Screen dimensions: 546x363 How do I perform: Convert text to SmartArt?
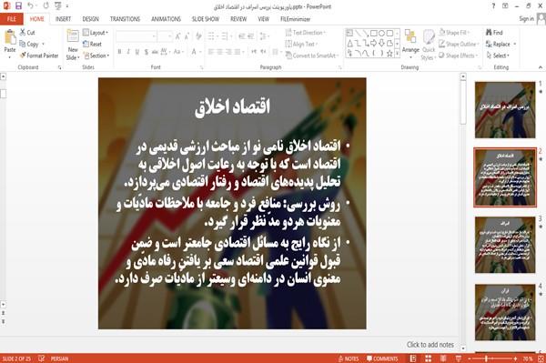click(x=311, y=55)
